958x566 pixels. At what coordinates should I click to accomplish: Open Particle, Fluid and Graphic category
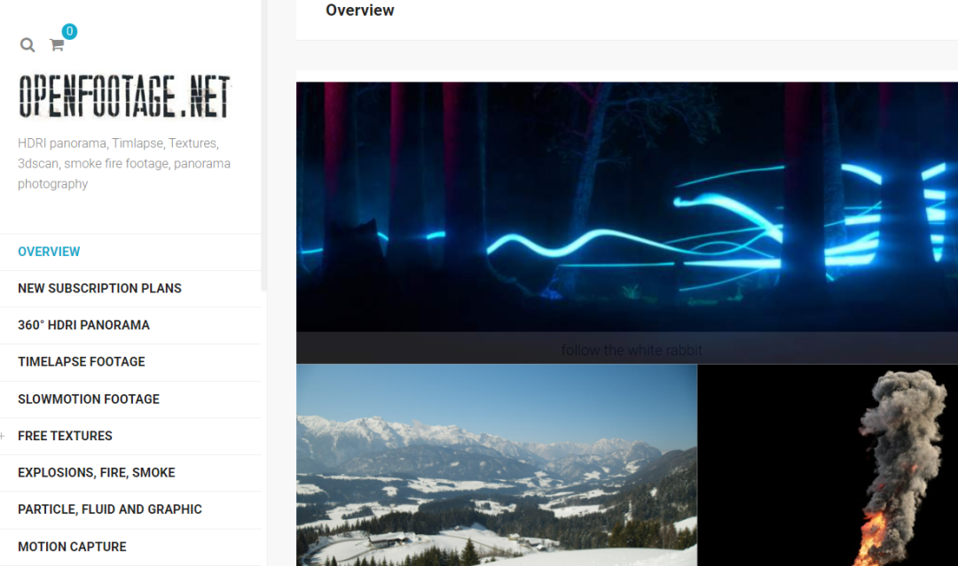click(110, 509)
